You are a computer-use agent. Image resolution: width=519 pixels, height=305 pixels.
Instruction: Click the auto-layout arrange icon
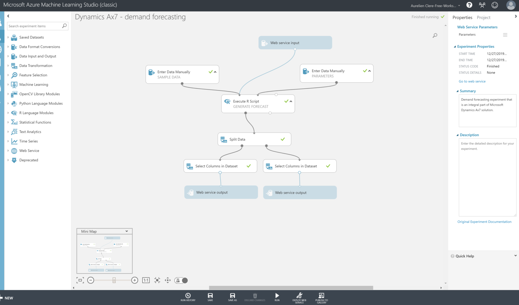(157, 280)
